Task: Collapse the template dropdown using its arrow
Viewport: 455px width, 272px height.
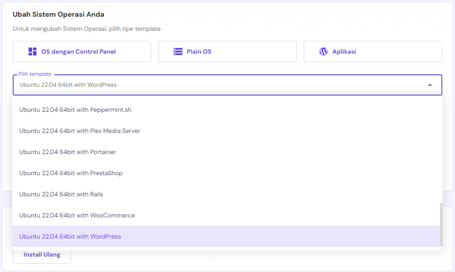Action: tap(430, 85)
